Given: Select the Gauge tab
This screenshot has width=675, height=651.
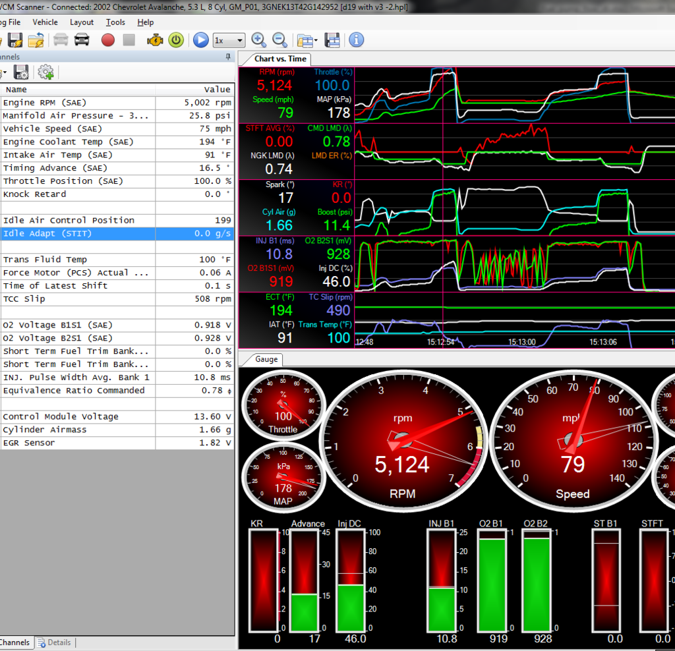Looking at the screenshot, I should 266,359.
